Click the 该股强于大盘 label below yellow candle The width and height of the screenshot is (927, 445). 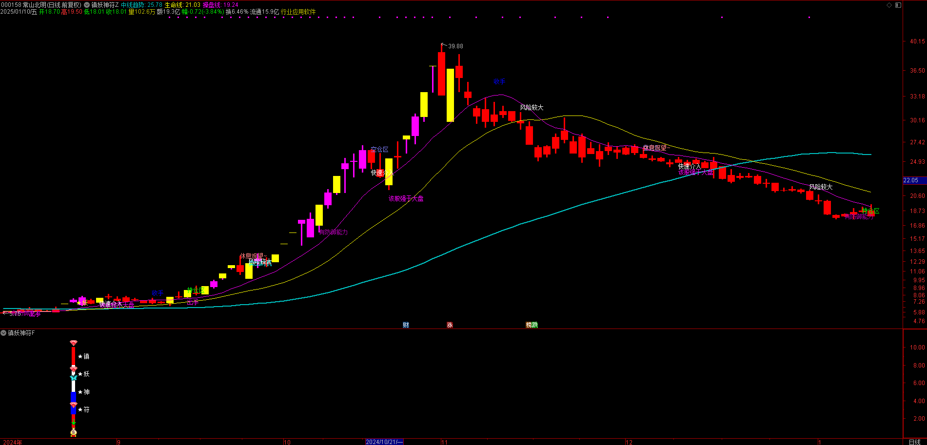[406, 199]
